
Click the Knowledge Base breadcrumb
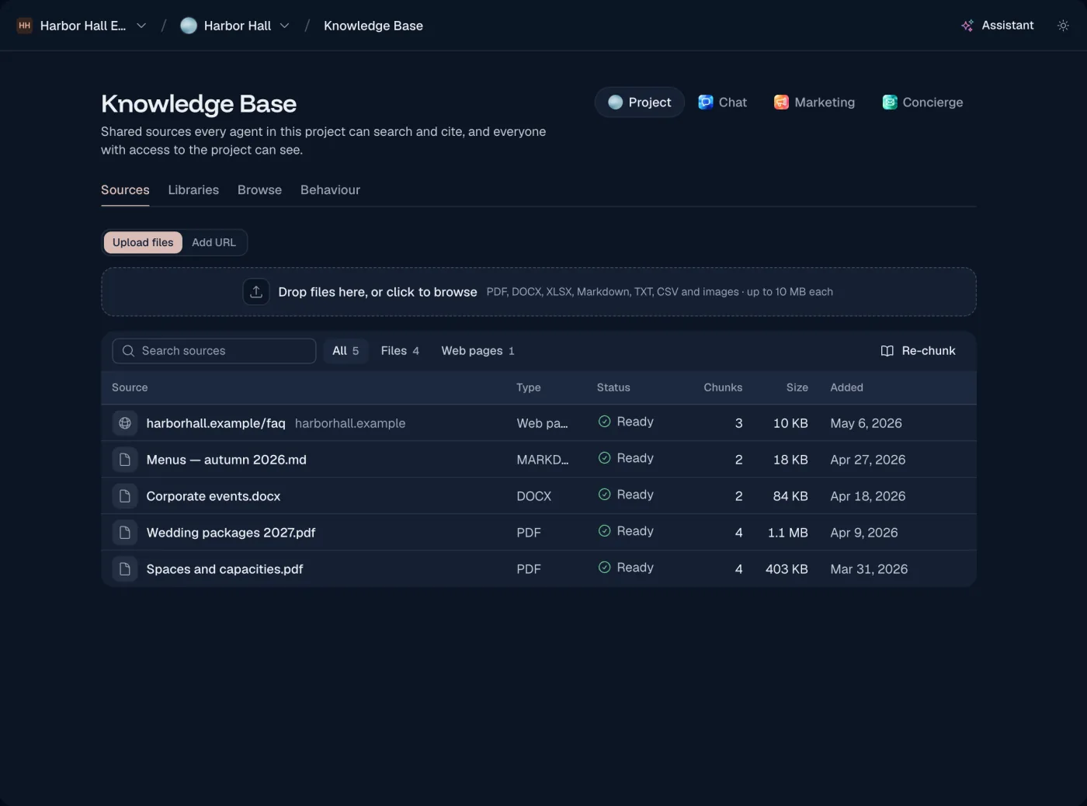[373, 26]
